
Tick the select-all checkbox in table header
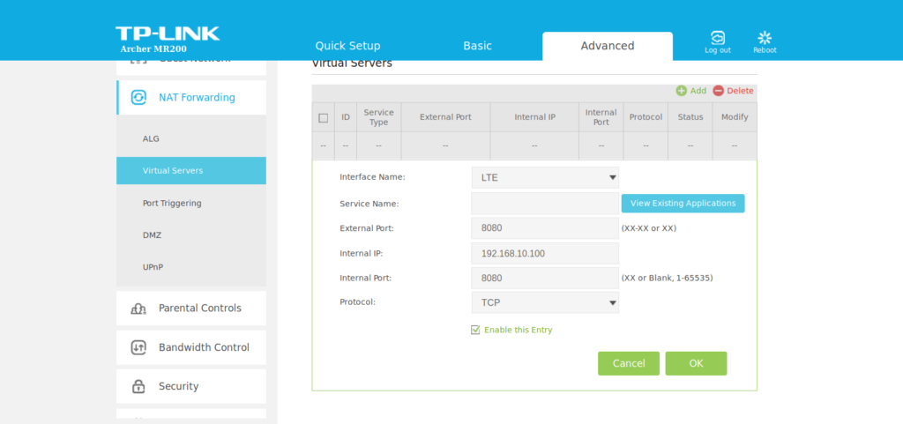pos(323,117)
